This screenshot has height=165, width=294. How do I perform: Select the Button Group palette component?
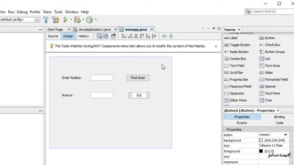272,52
